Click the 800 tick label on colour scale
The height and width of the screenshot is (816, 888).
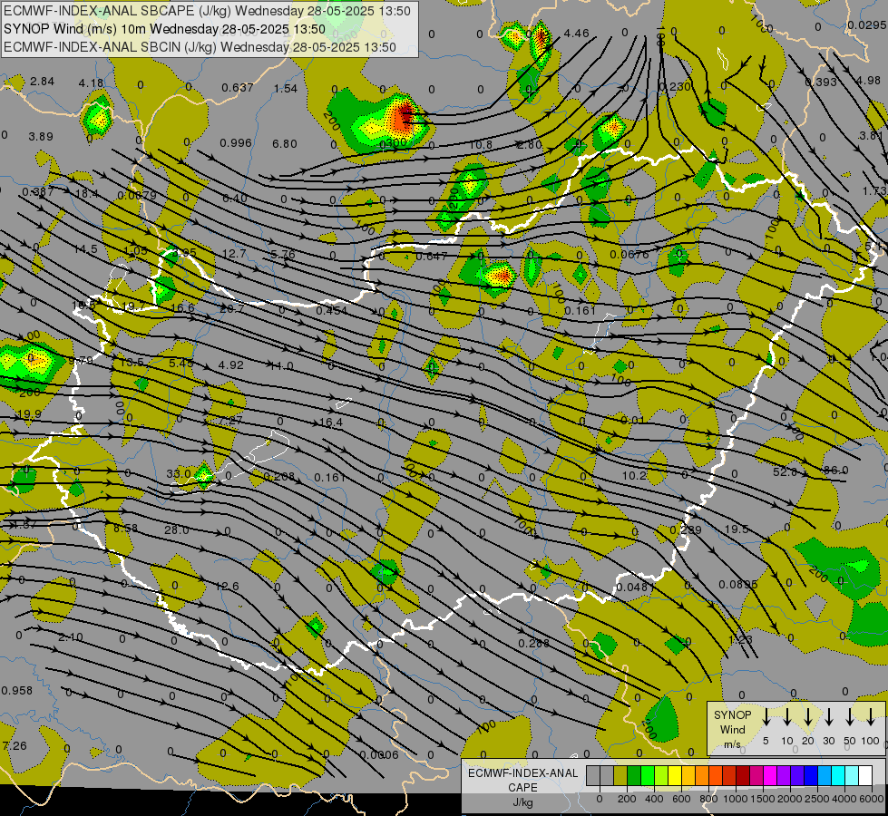coord(708,799)
